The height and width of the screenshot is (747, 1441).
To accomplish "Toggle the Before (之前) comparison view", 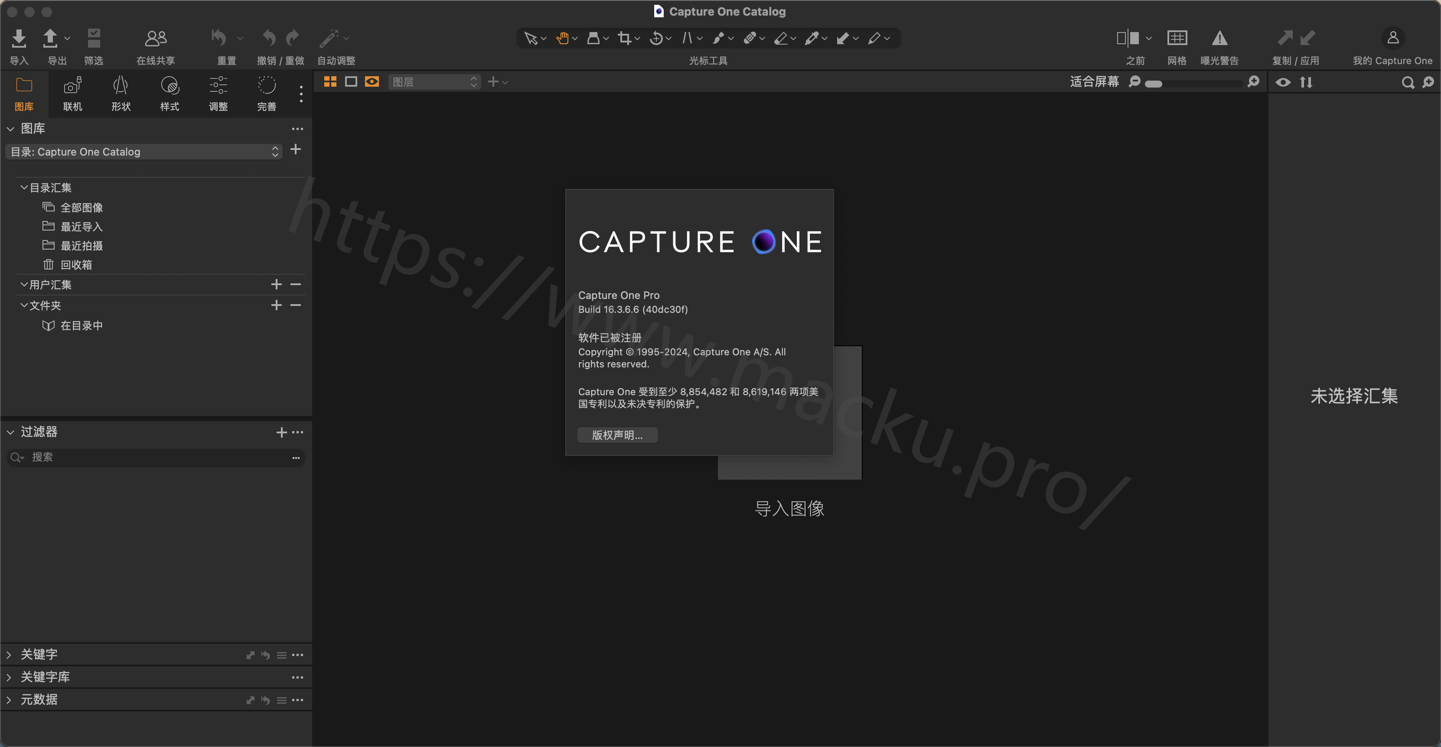I will coord(1128,39).
